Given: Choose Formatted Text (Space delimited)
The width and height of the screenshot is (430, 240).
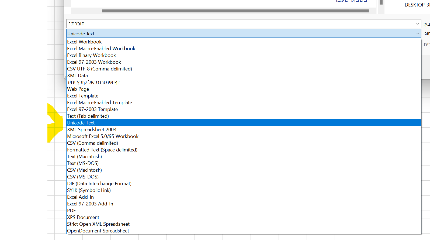Looking at the screenshot, I should point(244,150).
